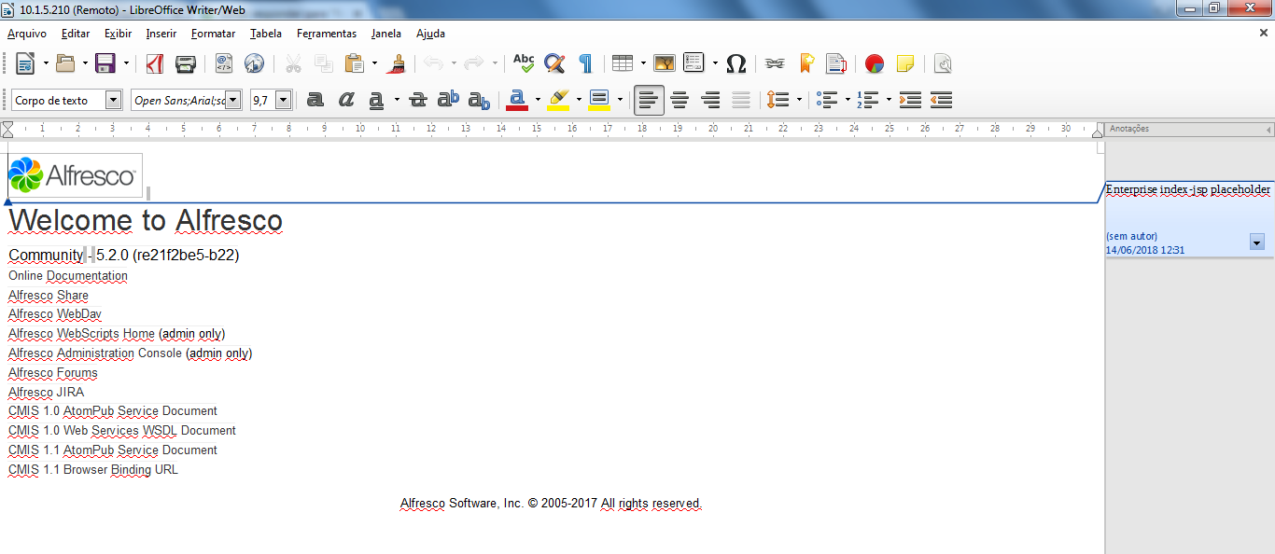Decrease indent using the outdent icon
Image resolution: width=1275 pixels, height=554 pixels.
coord(942,100)
